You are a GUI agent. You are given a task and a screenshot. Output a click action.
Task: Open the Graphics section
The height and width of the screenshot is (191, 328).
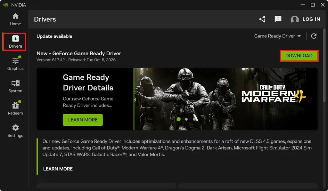coord(15,64)
